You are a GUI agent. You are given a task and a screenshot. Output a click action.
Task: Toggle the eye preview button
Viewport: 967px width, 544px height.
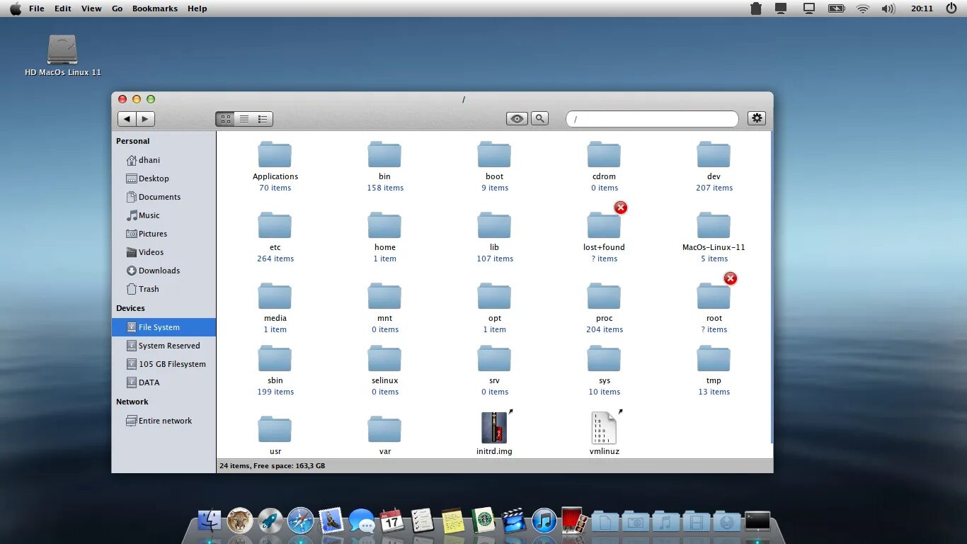(517, 119)
